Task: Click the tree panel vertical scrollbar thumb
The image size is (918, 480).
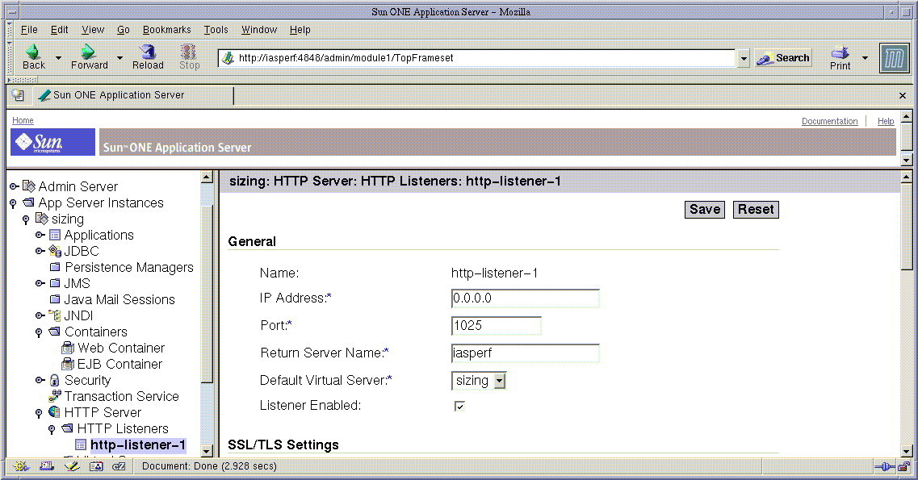Action: (x=207, y=295)
